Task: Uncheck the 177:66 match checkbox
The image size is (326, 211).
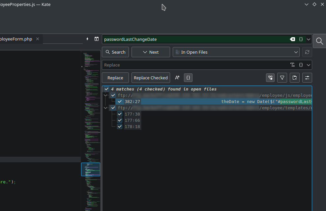Action: 120,120
